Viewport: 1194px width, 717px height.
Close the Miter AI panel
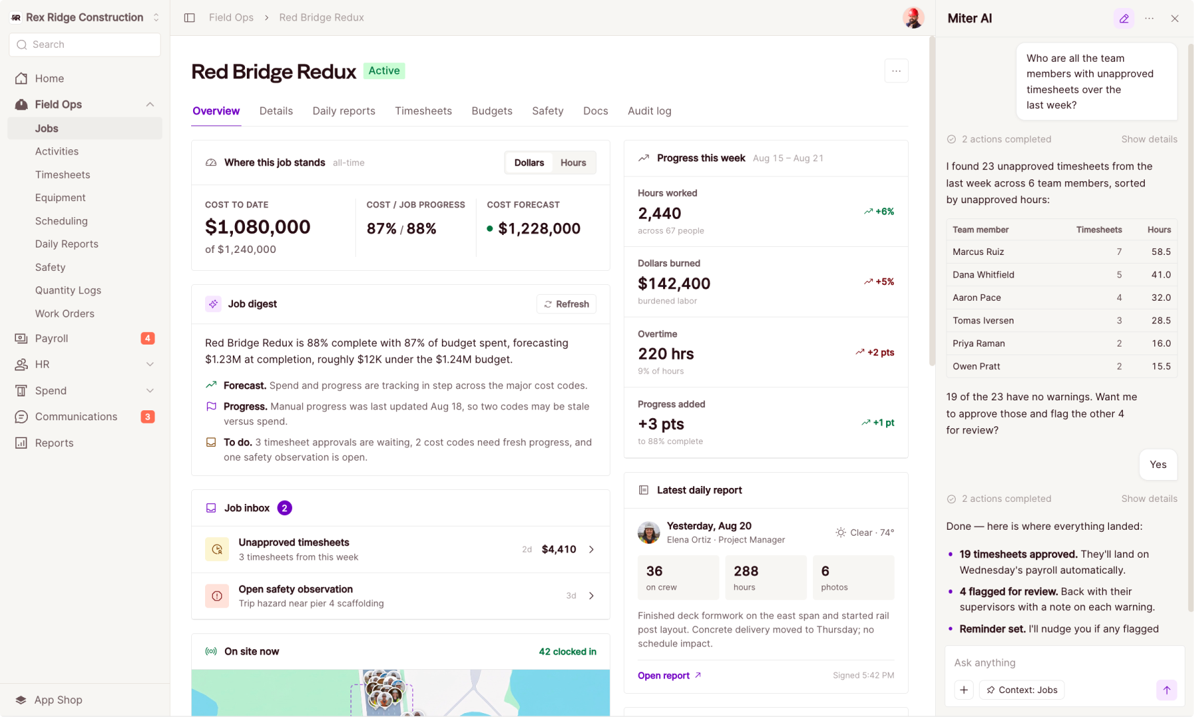1175,19
